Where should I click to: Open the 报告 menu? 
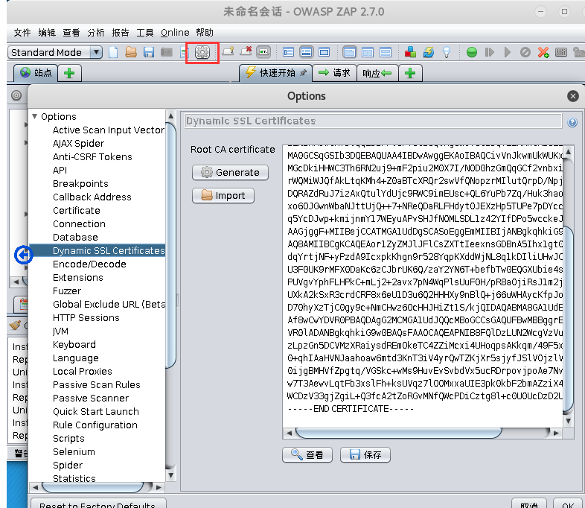120,33
